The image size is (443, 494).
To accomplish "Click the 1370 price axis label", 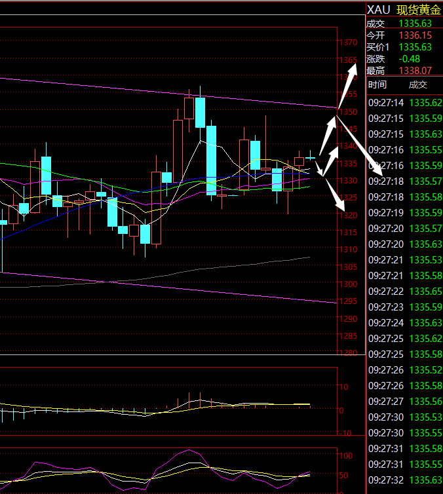I will tap(349, 43).
